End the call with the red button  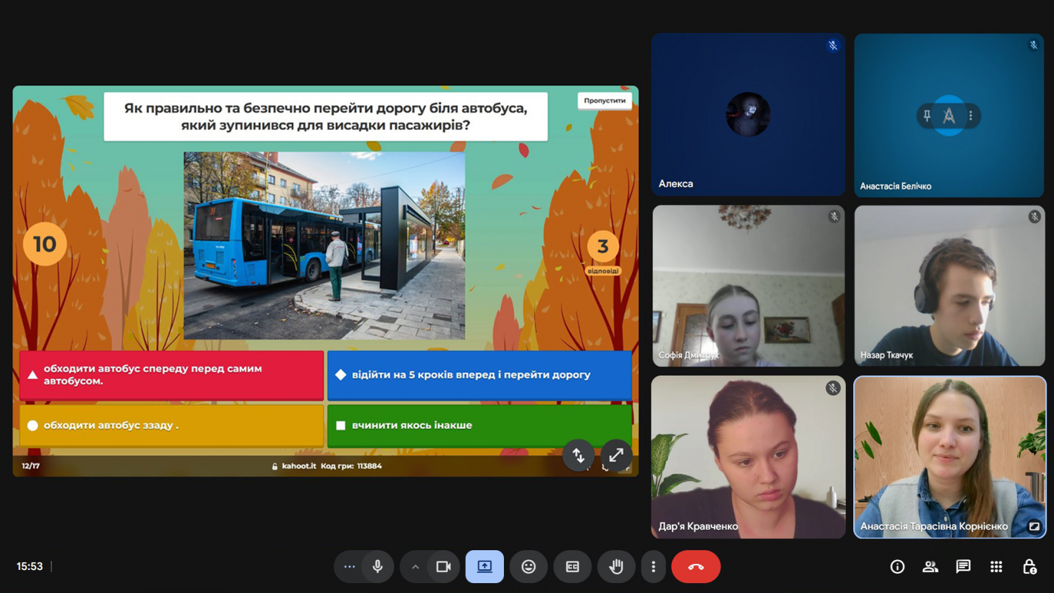click(696, 567)
